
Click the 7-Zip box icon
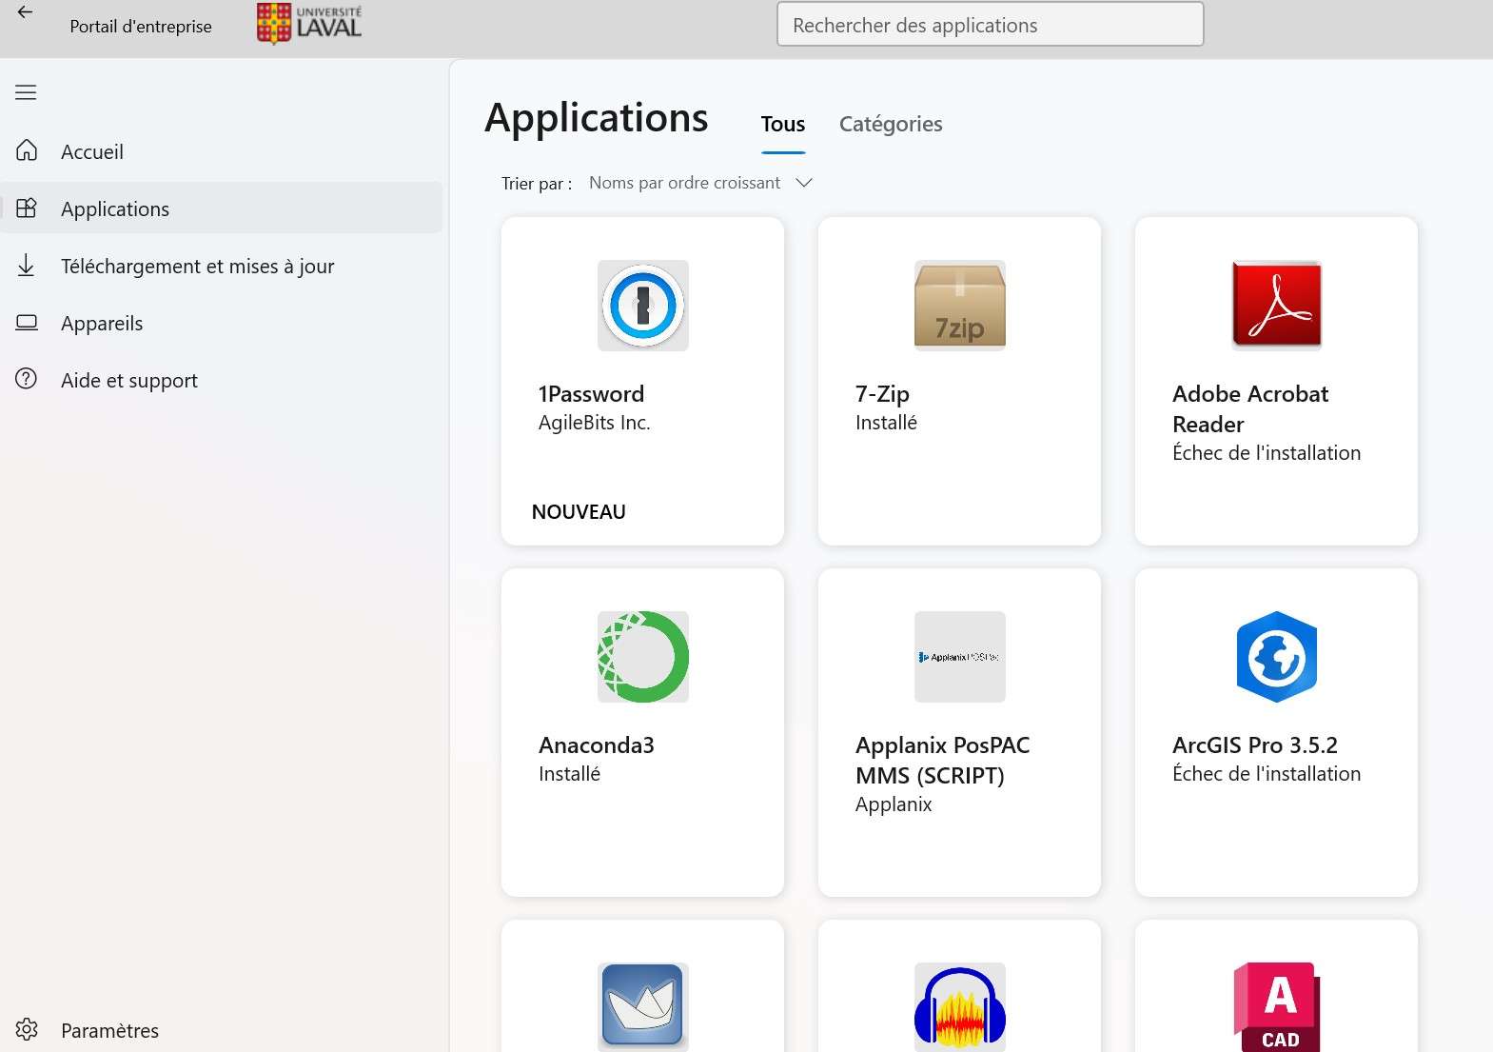[959, 306]
